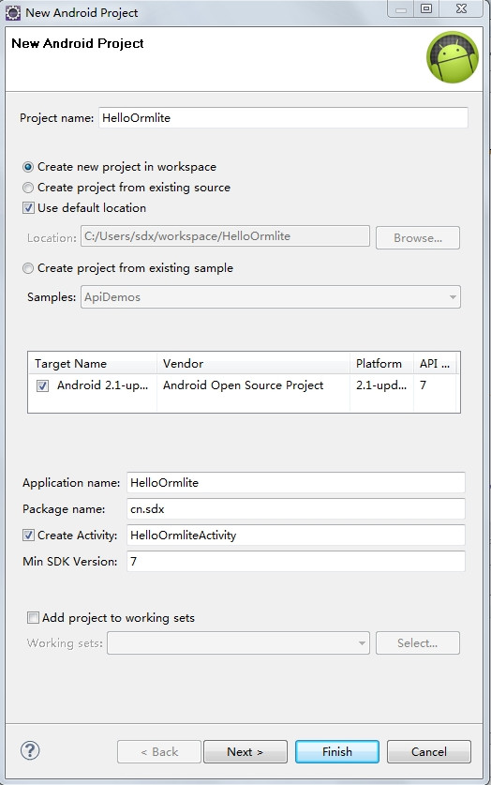The image size is (491, 785).
Task: Click the Next button
Action: [x=245, y=751]
